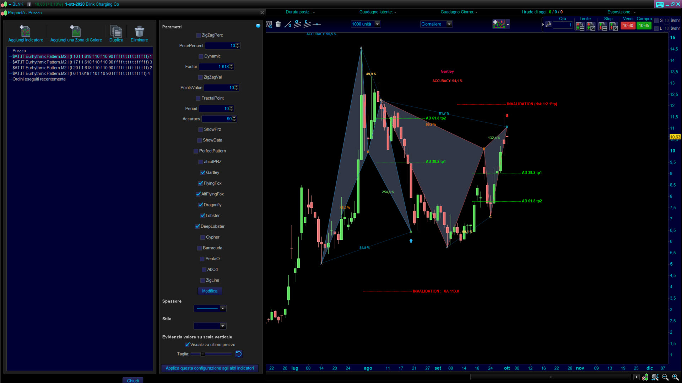
Task: Toggle Visualizza ultimo prezzo checkbox
Action: pos(187,345)
